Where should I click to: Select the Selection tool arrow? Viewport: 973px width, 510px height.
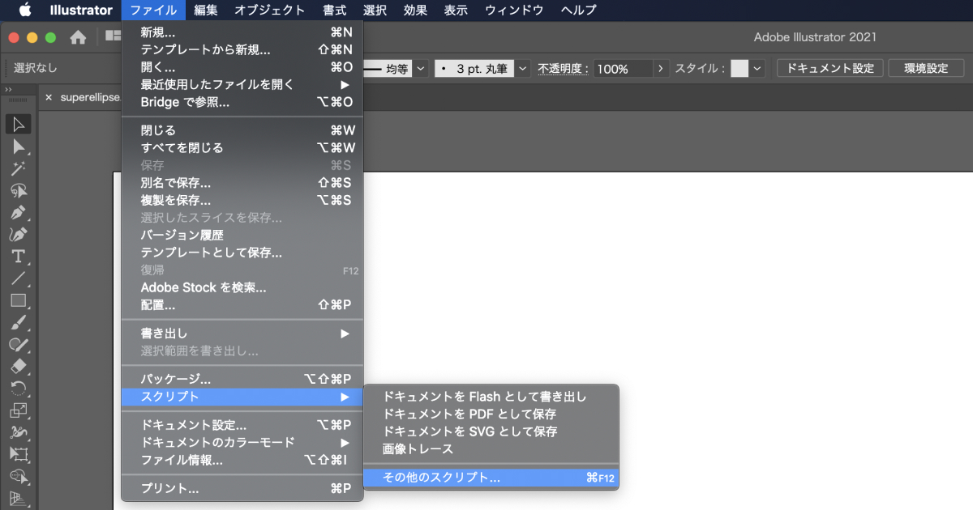point(19,124)
